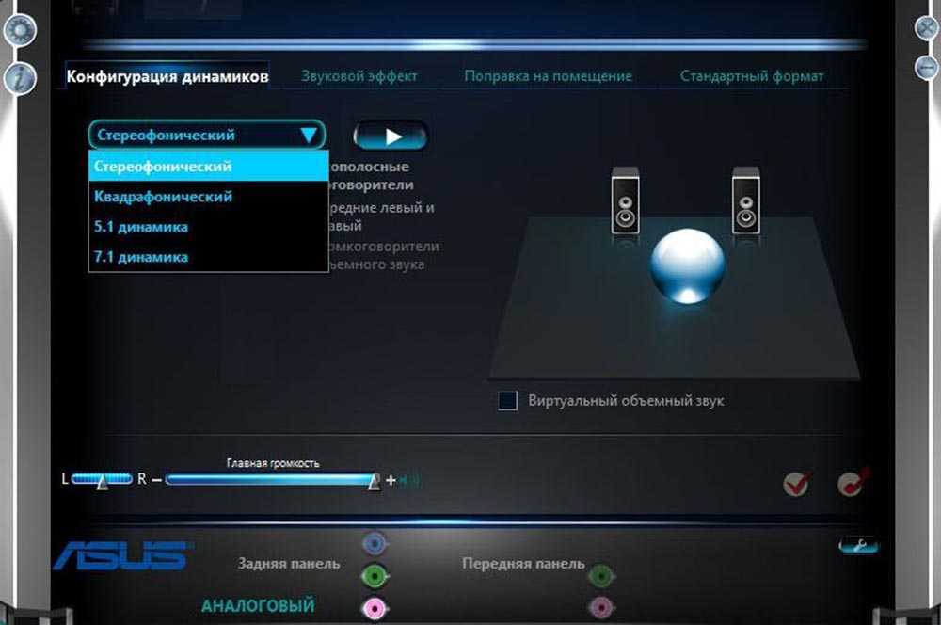Click the Главная громкость volume slider
Screen dimensions: 941x625
tap(269, 480)
